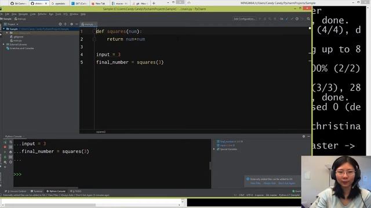Image resolution: width=371 pixels, height=208 pixels.
Task: Click Don't Ask Again link in notification
Action: 287,183
